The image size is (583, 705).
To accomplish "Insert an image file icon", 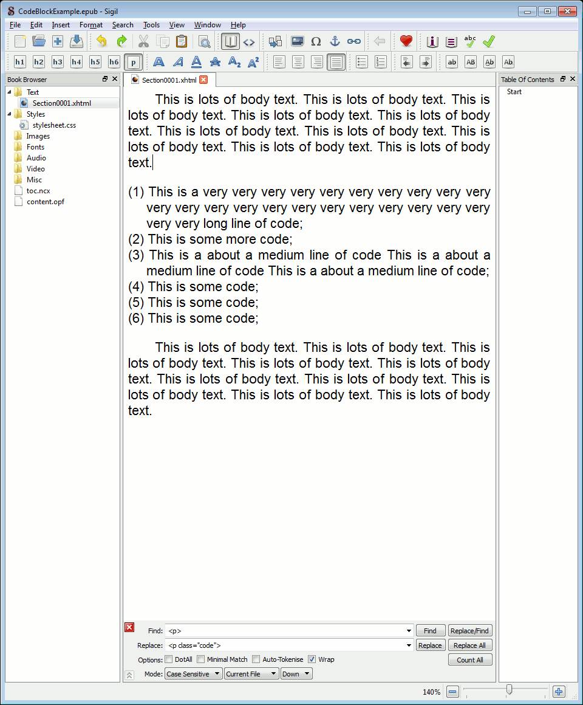I will (298, 42).
